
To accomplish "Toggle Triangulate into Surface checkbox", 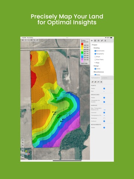I will (x=104, y=102).
